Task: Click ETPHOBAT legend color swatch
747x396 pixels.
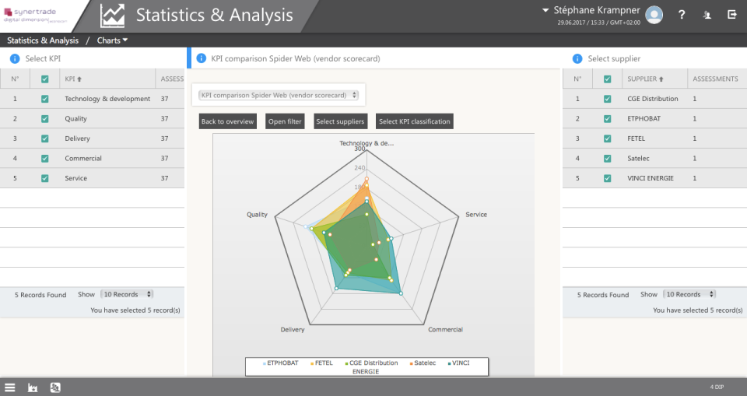Action: [x=264, y=363]
